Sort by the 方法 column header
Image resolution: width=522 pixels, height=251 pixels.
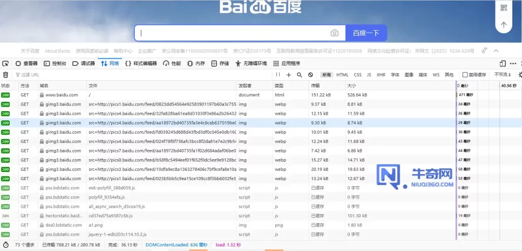click(28, 86)
